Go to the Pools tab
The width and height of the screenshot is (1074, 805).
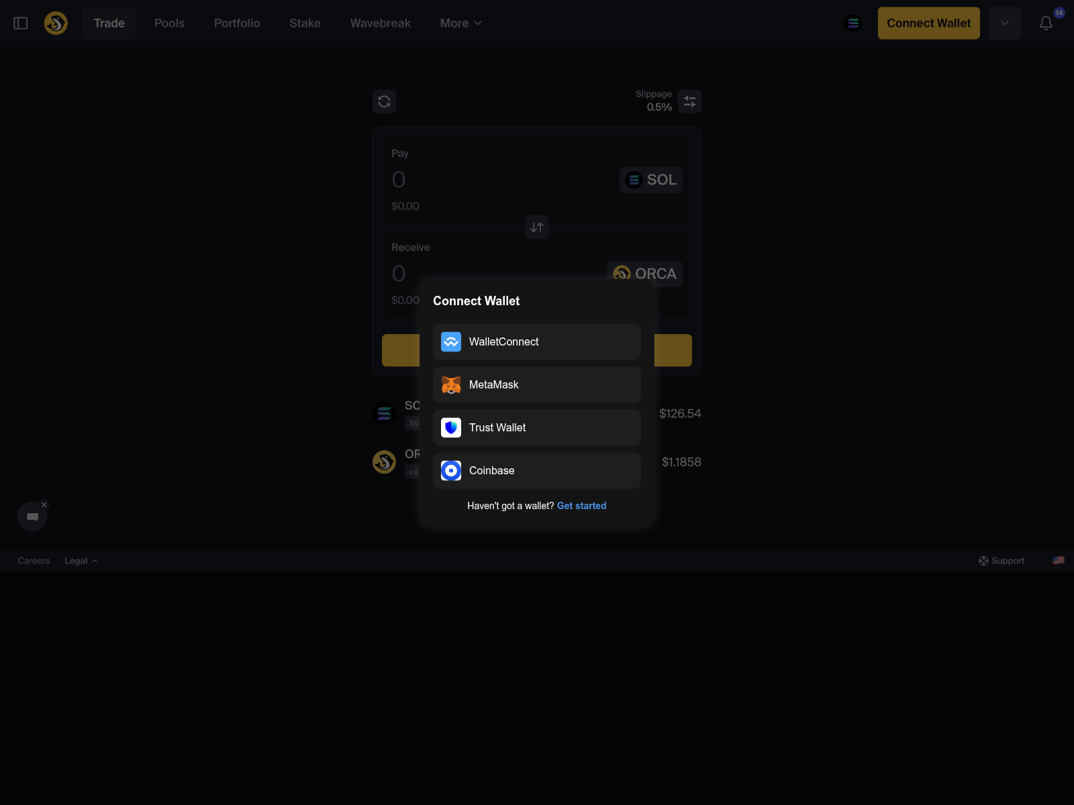pyautogui.click(x=169, y=23)
